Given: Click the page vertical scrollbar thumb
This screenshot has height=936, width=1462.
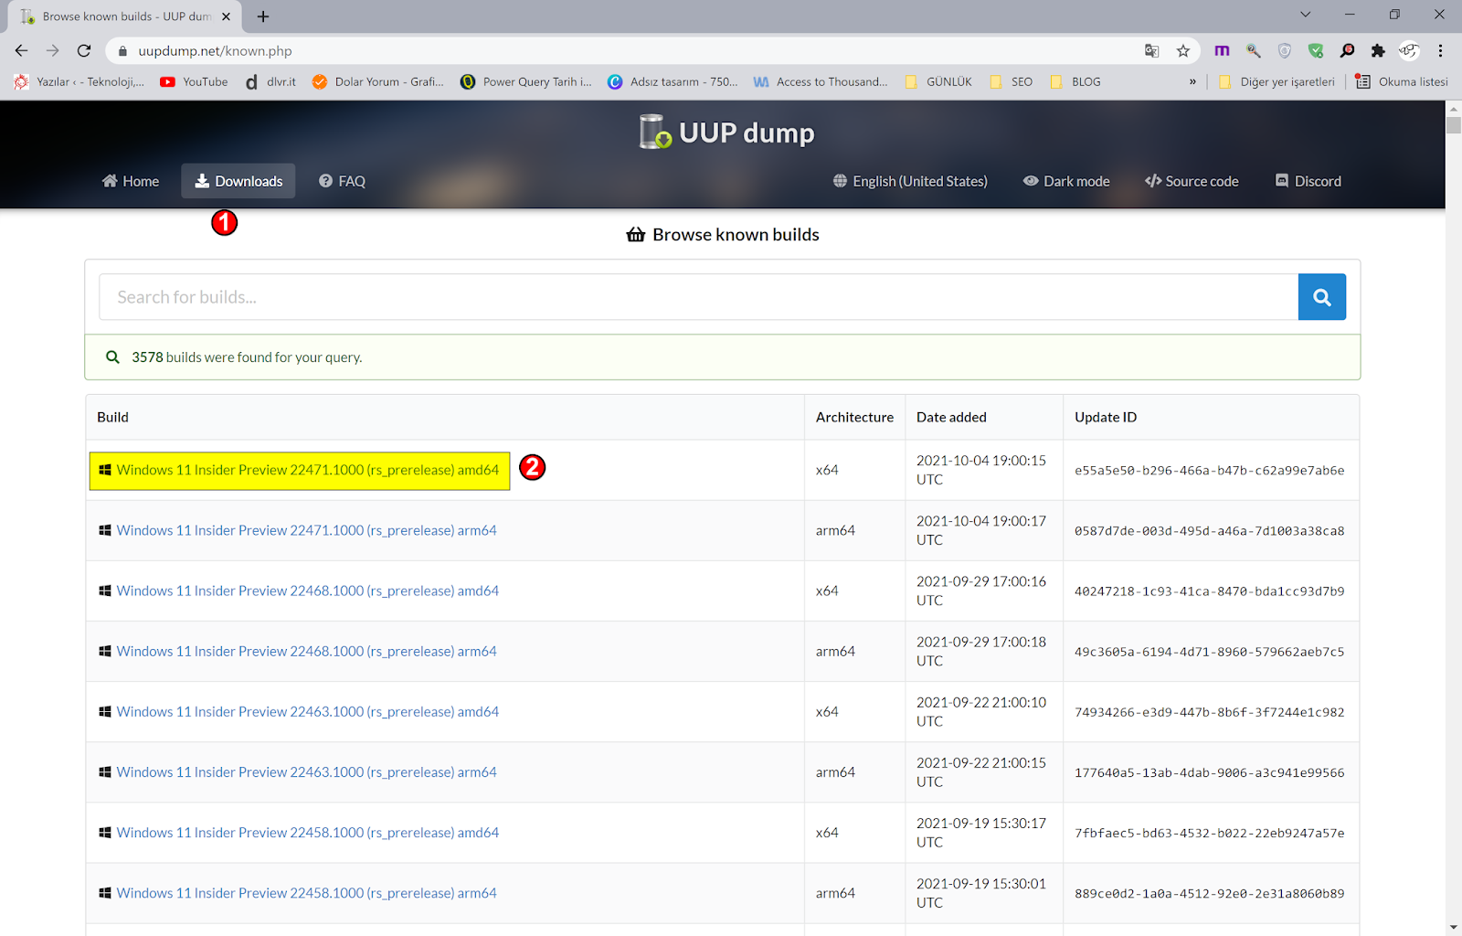Looking at the screenshot, I should click(1453, 125).
